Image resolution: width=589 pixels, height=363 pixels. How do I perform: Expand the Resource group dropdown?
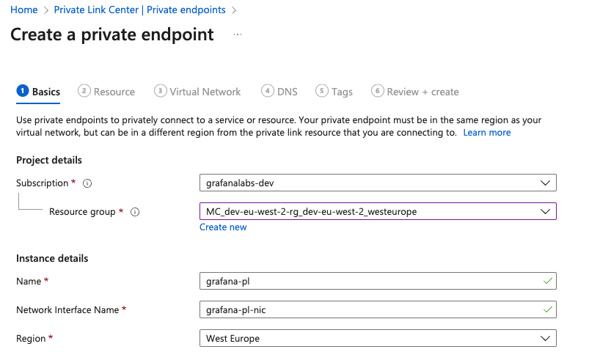(x=377, y=211)
